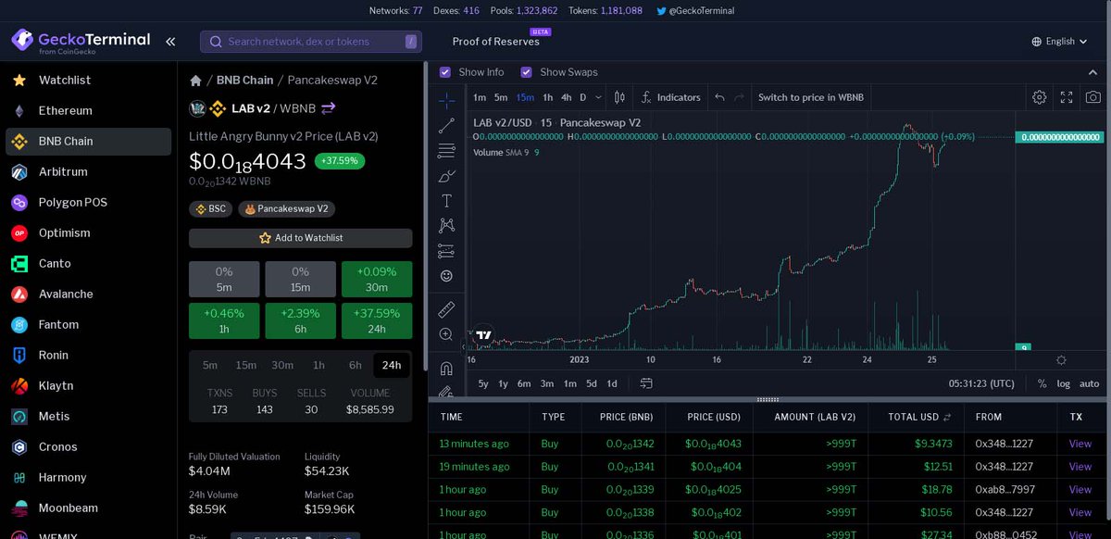
Task: Select the ruler measure tool
Action: click(446, 309)
